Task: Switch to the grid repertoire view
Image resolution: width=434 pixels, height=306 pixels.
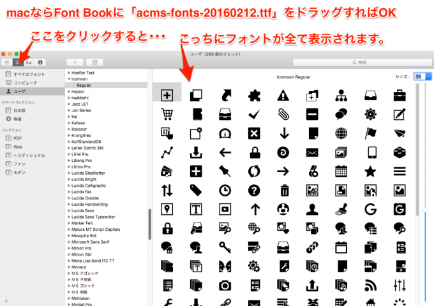Action: pos(18,62)
